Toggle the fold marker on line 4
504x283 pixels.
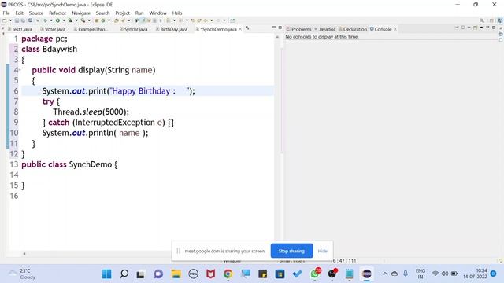pos(19,70)
